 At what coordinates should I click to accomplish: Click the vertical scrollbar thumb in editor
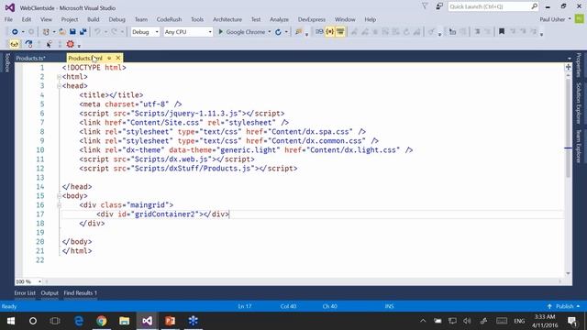(569, 127)
